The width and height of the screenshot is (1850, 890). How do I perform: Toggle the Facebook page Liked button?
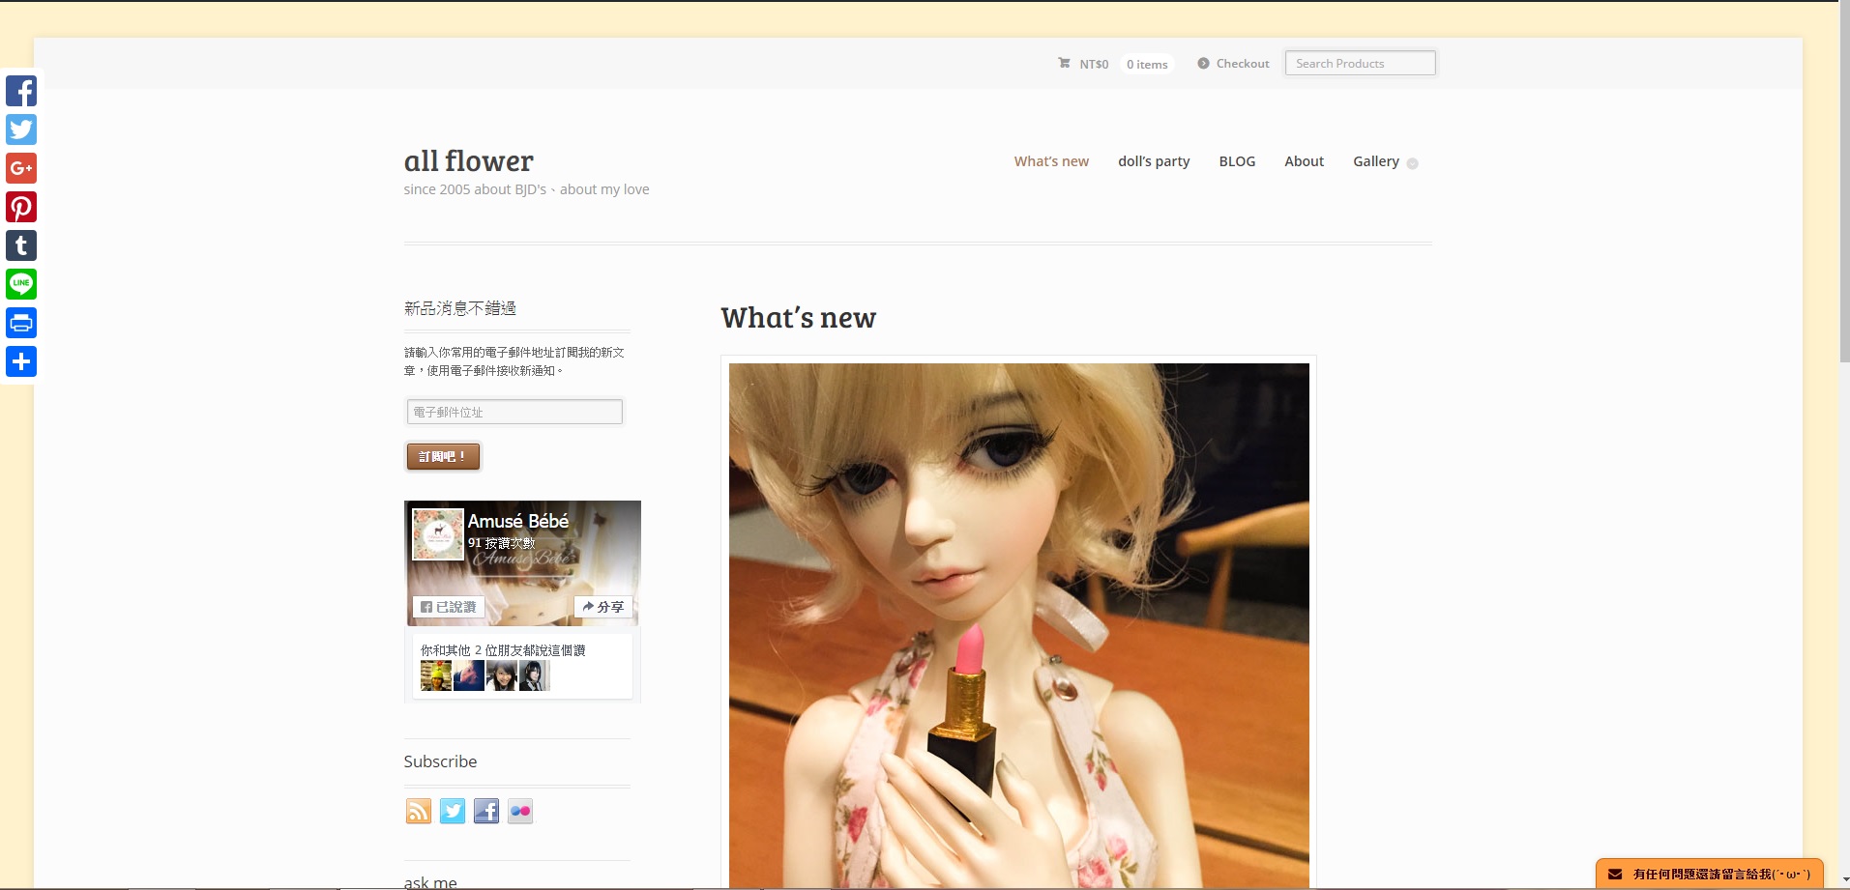click(449, 607)
